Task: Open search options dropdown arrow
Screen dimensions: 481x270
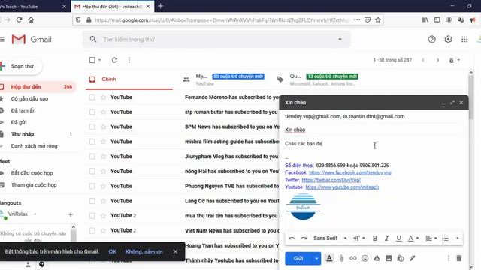Action: pyautogui.click(x=340, y=39)
